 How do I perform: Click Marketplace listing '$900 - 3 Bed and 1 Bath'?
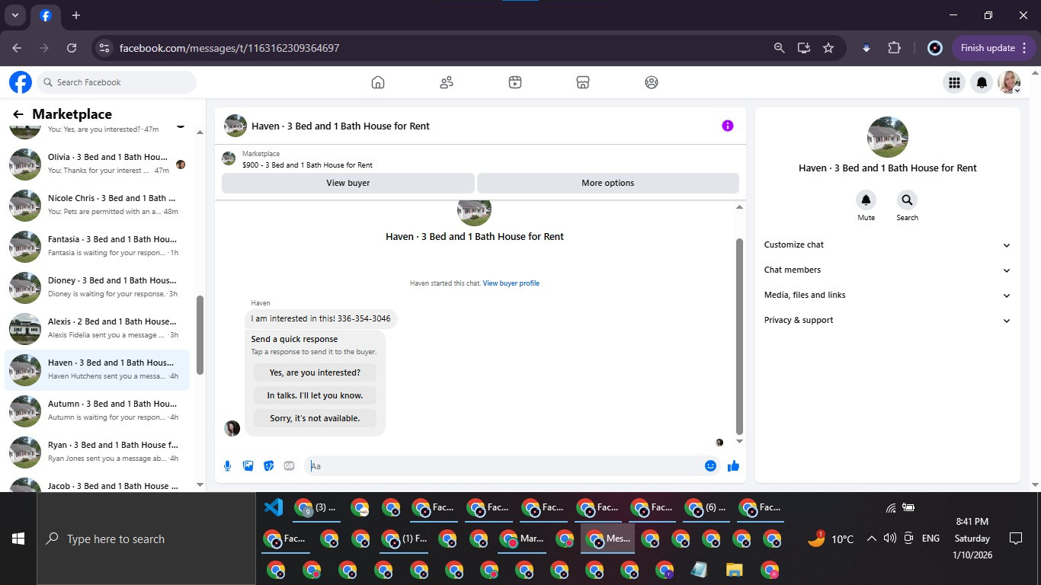click(307, 165)
